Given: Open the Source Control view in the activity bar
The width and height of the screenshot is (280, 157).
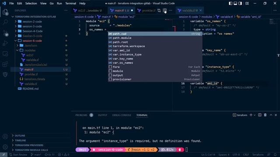Looking at the screenshot, I should coord(5,33).
